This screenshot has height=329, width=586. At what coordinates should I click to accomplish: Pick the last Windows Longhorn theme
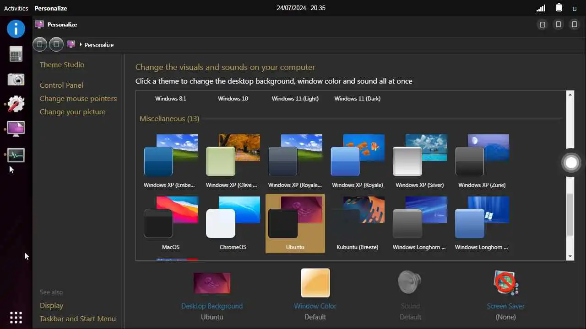click(482, 223)
